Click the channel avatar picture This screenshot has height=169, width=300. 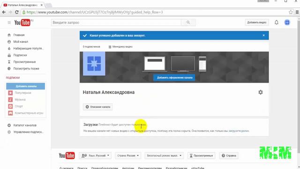click(94, 64)
